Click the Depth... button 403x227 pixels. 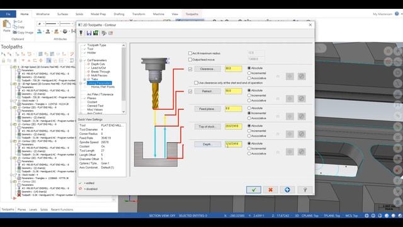coord(207,144)
